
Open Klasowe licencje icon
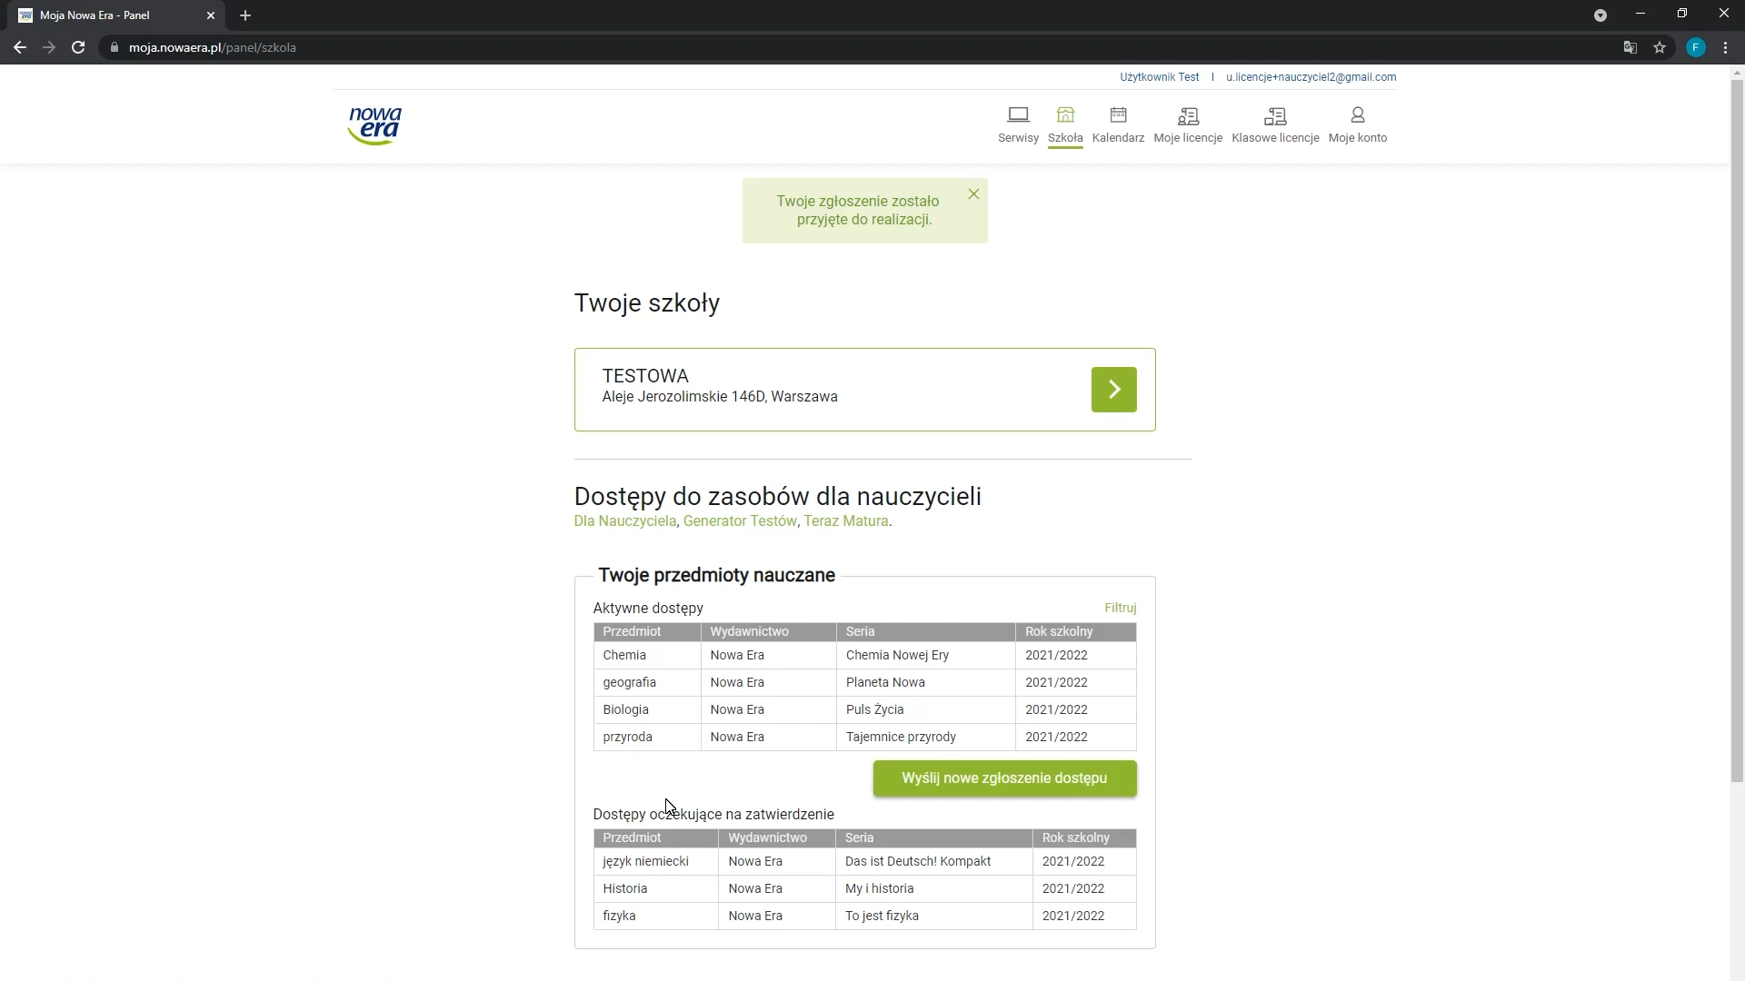(1275, 116)
